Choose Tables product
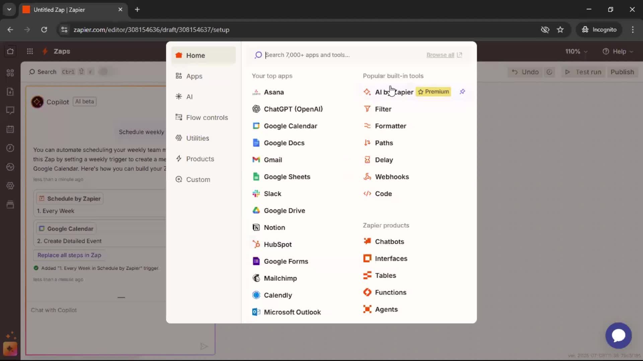 [x=379, y=275]
